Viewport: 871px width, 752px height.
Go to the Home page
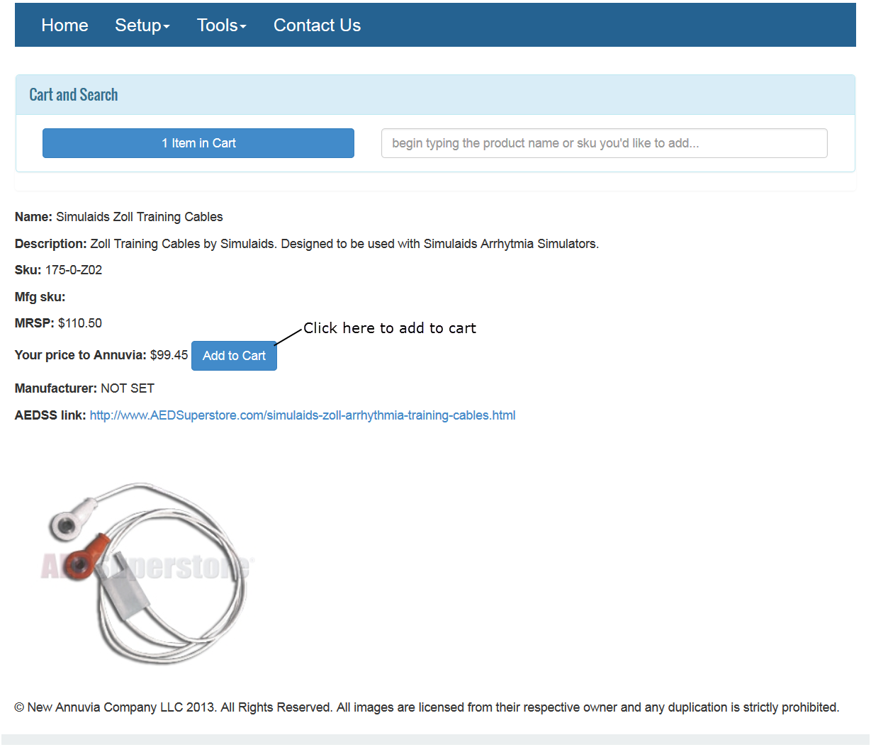[64, 26]
